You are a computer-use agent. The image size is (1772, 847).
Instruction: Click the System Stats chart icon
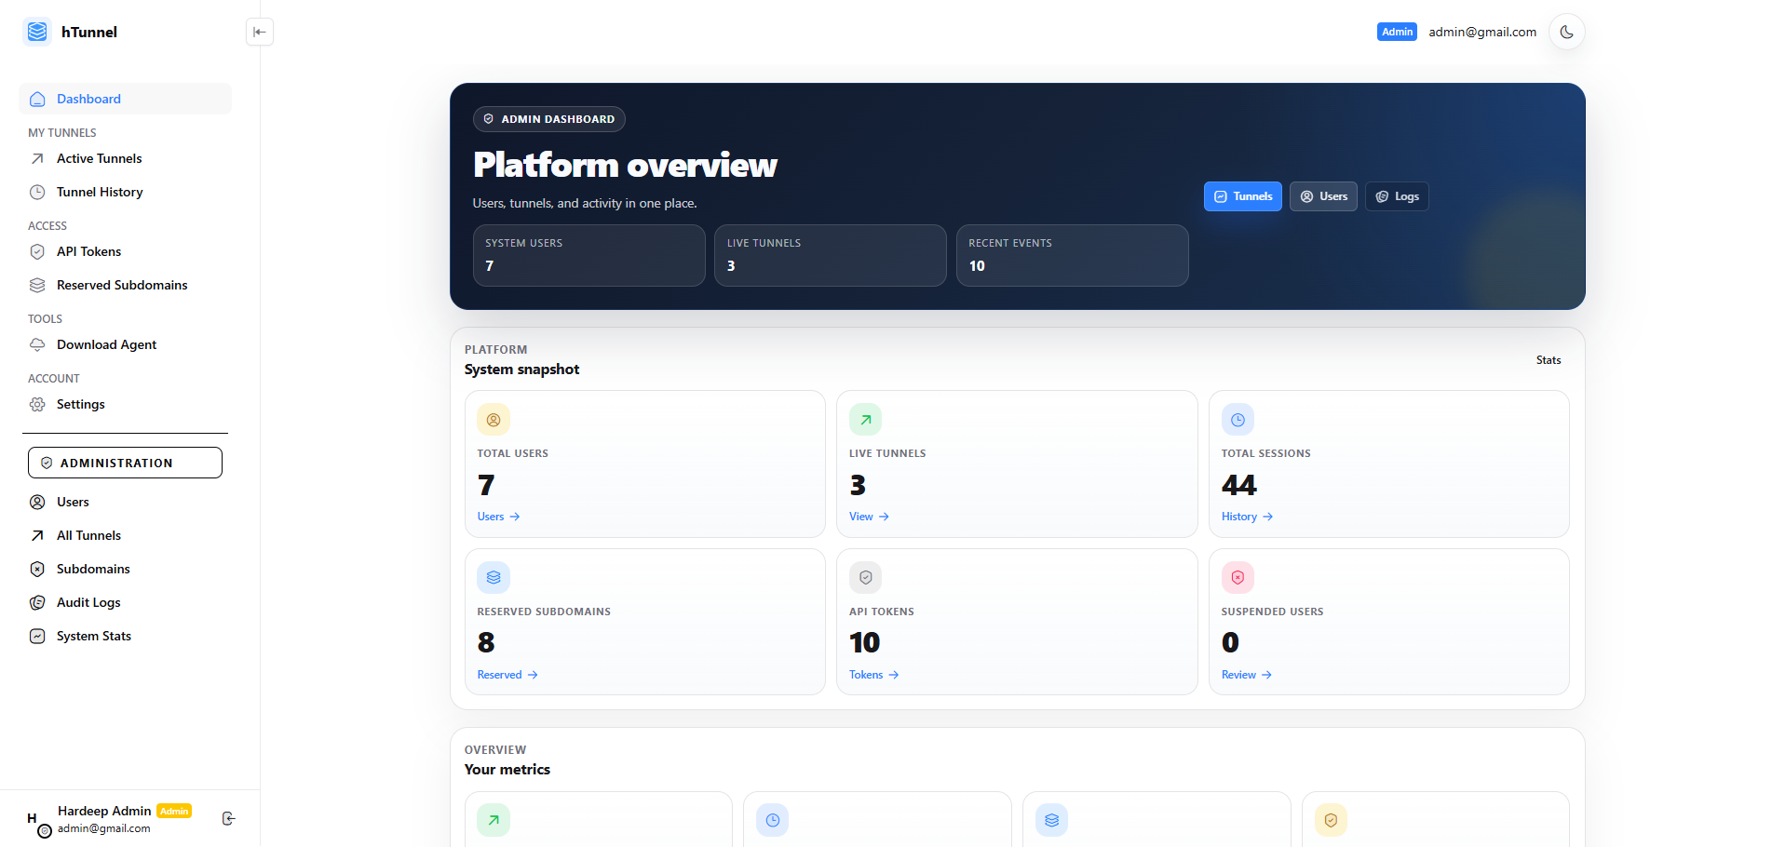(37, 636)
